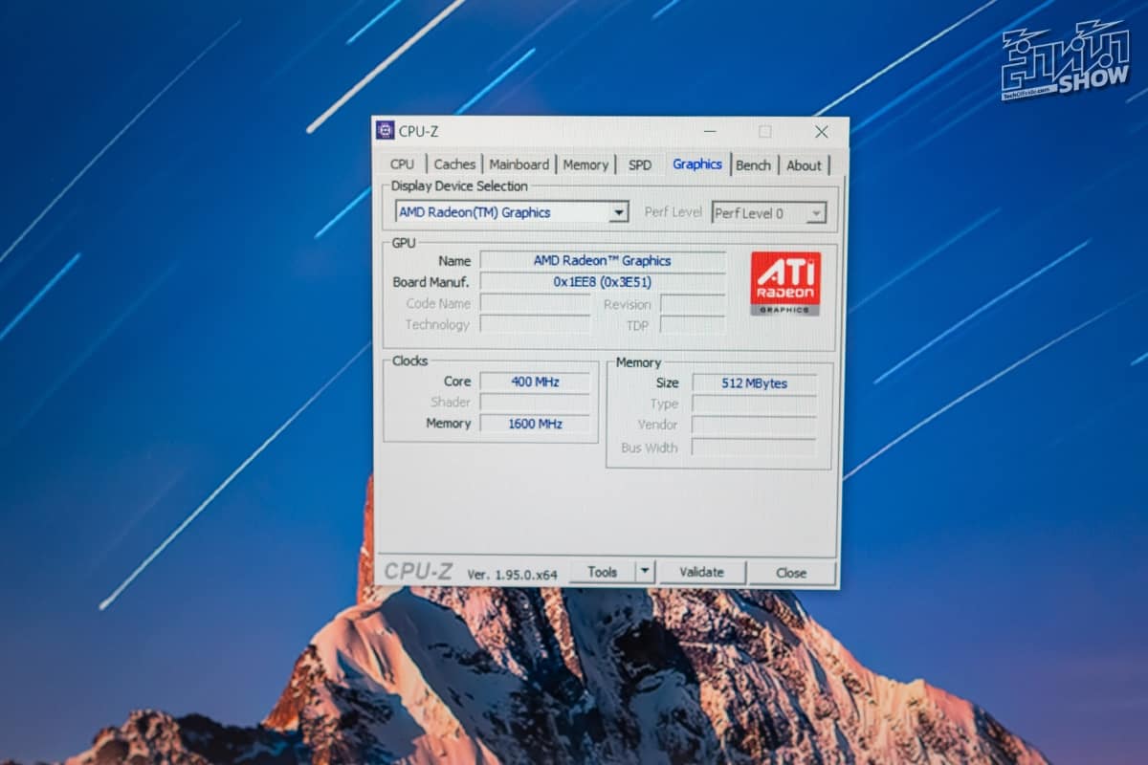
Task: Click the Board Manuf. value 0x1EE8 (0x3E51)
Action: coord(603,281)
